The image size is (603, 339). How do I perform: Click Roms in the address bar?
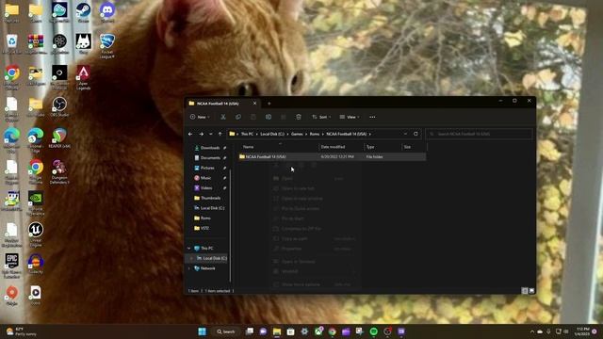pyautogui.click(x=315, y=134)
